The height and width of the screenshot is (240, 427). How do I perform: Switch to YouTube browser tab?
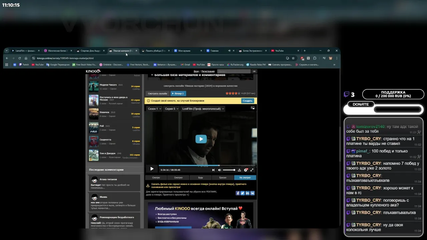(x=285, y=51)
